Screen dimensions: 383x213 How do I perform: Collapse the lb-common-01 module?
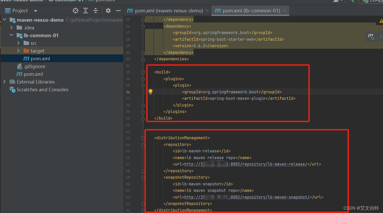coord(11,35)
